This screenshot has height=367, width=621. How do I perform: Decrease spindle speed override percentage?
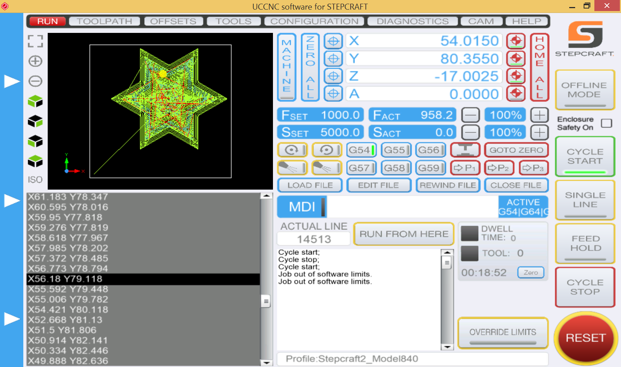[x=470, y=132]
